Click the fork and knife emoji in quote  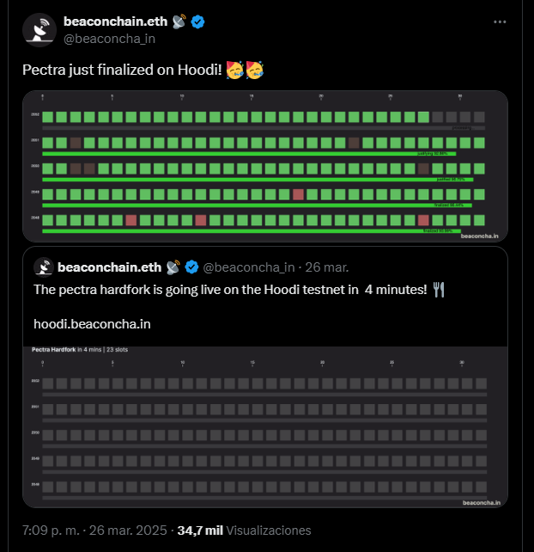[440, 290]
